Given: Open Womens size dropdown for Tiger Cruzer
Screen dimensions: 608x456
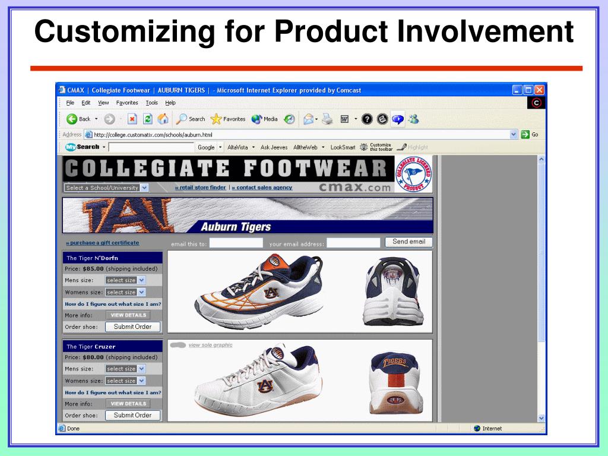Looking at the screenshot, I should [x=141, y=381].
